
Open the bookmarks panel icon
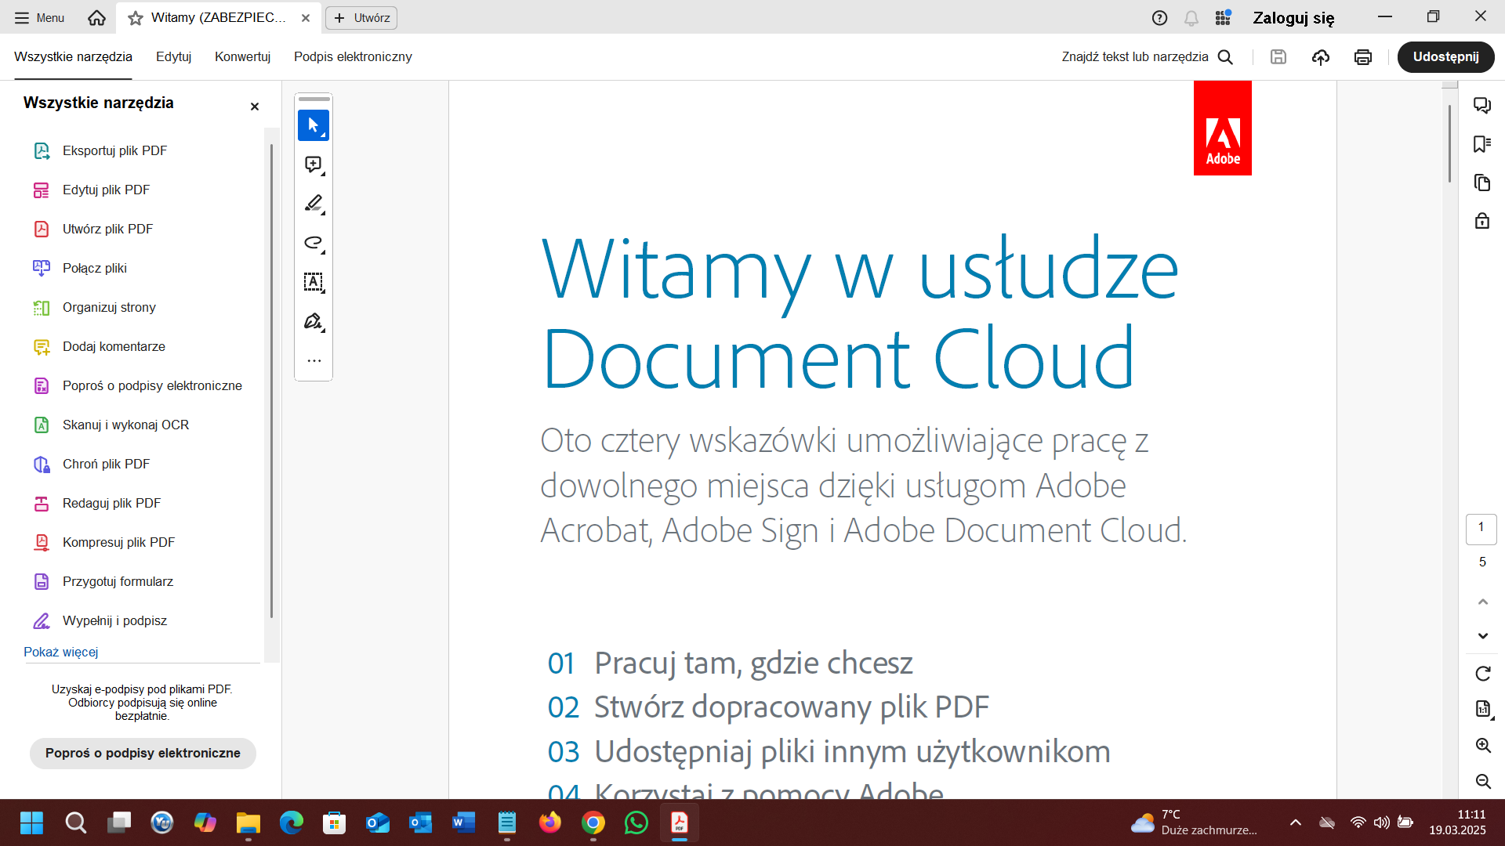(1481, 144)
